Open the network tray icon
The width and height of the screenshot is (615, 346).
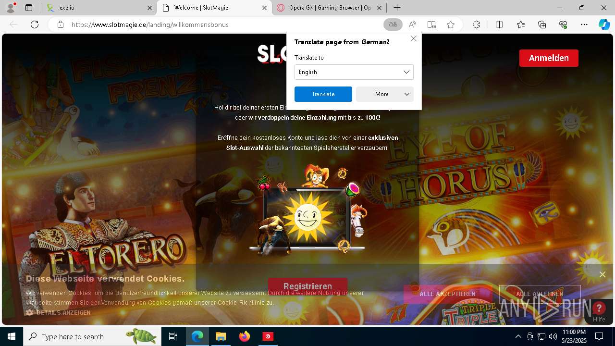[x=541, y=336]
